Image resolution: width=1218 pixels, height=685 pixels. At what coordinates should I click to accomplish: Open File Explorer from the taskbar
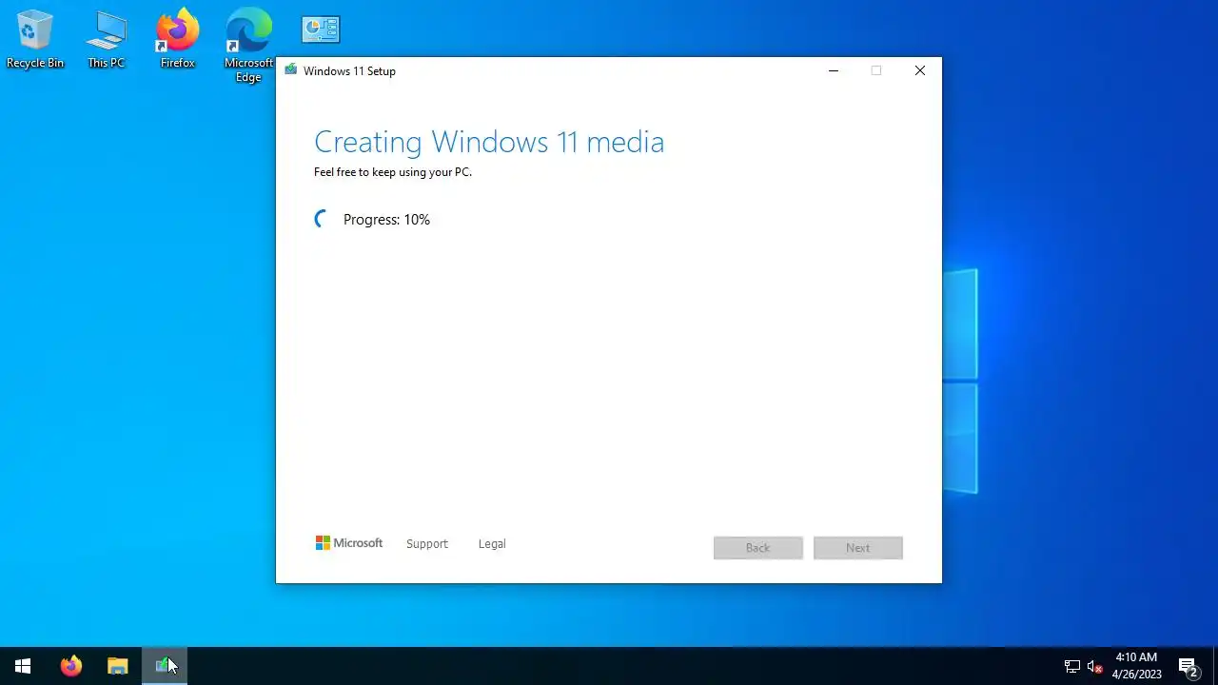pos(118,666)
